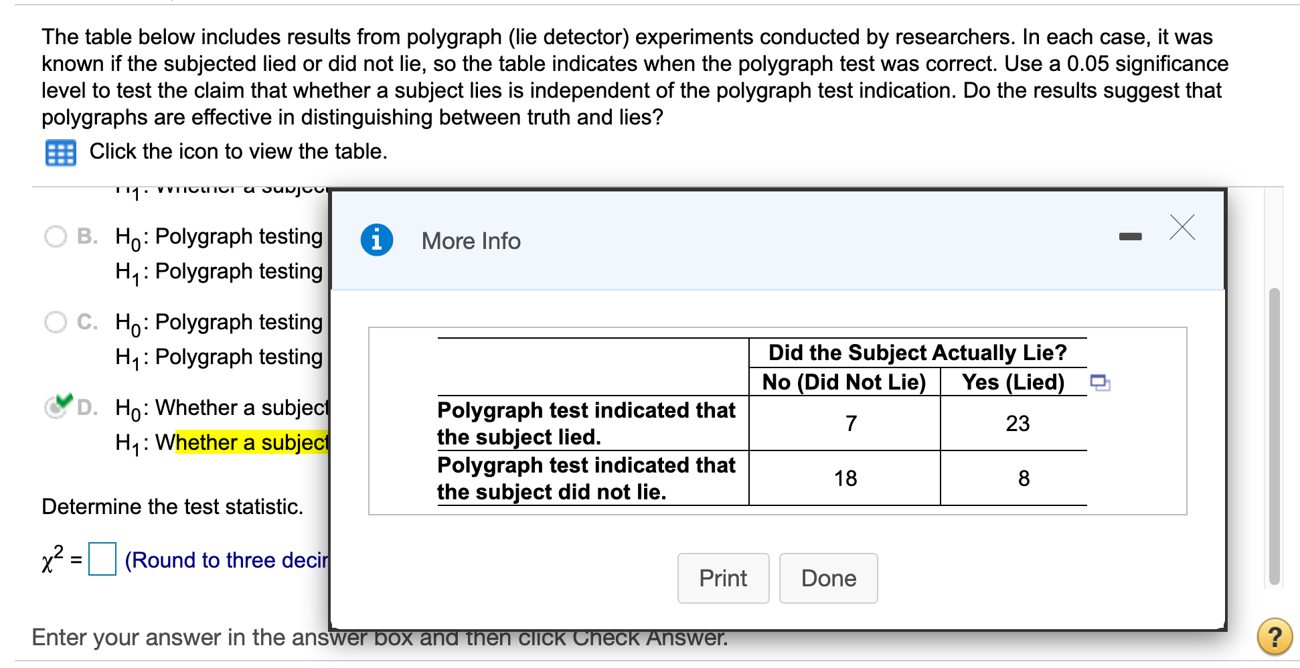Click the 'No (Did Not Lie)' column header
Image resolution: width=1300 pixels, height=668 pixels.
(x=845, y=382)
